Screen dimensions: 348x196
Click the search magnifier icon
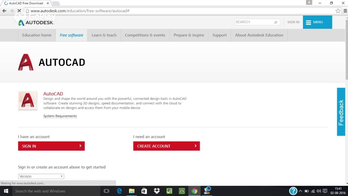[x=276, y=22]
